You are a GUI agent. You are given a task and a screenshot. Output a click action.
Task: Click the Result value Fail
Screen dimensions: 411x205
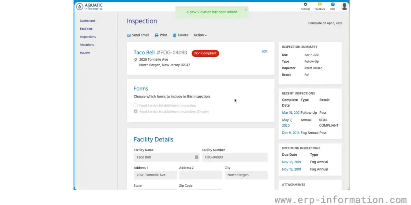pyautogui.click(x=307, y=74)
